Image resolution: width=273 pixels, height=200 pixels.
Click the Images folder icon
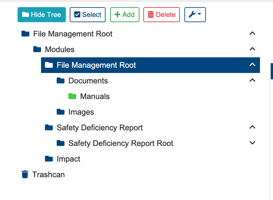point(61,112)
